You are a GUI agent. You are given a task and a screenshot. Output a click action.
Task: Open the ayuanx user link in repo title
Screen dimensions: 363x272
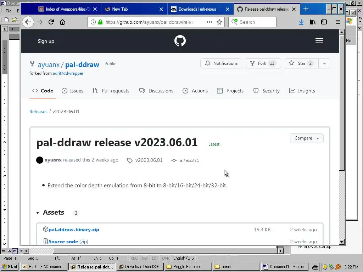click(49, 64)
